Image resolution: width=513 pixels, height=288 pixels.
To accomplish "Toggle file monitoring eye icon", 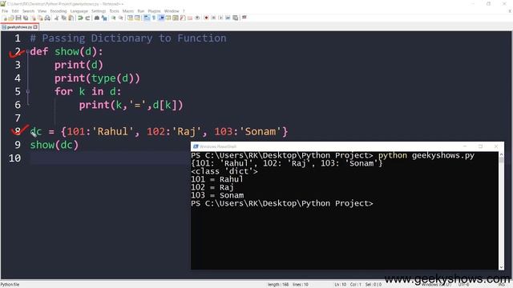I will point(197,18).
